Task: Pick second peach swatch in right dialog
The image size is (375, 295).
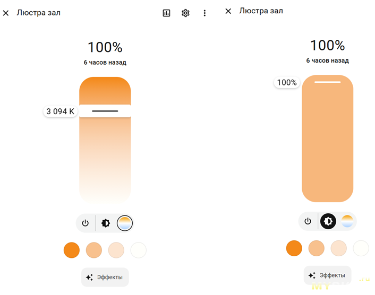Action: tap(316, 248)
